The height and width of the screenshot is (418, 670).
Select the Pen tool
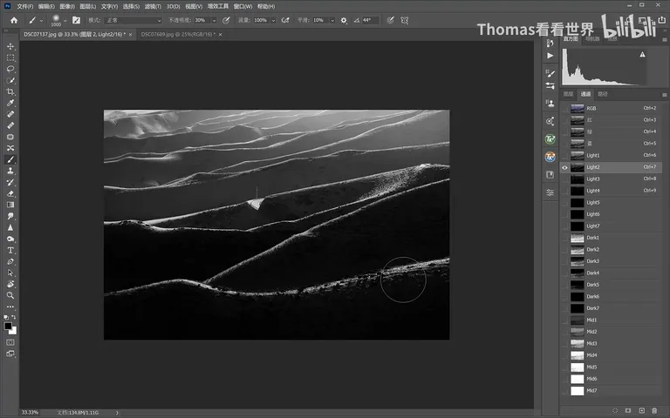click(x=10, y=261)
